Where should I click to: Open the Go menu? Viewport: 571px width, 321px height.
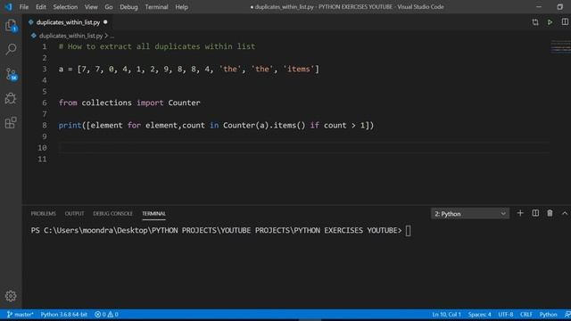point(109,7)
